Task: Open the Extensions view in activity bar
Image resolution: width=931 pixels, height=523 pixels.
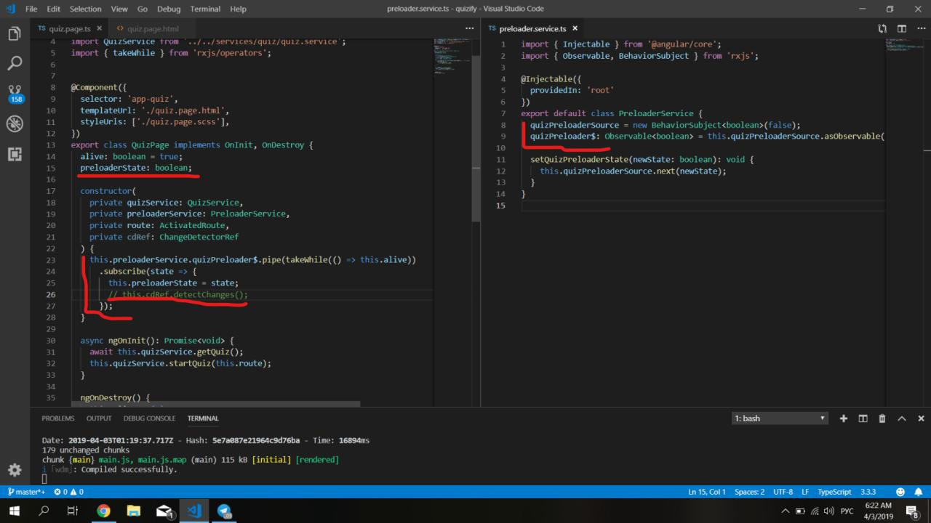Action: click(14, 153)
